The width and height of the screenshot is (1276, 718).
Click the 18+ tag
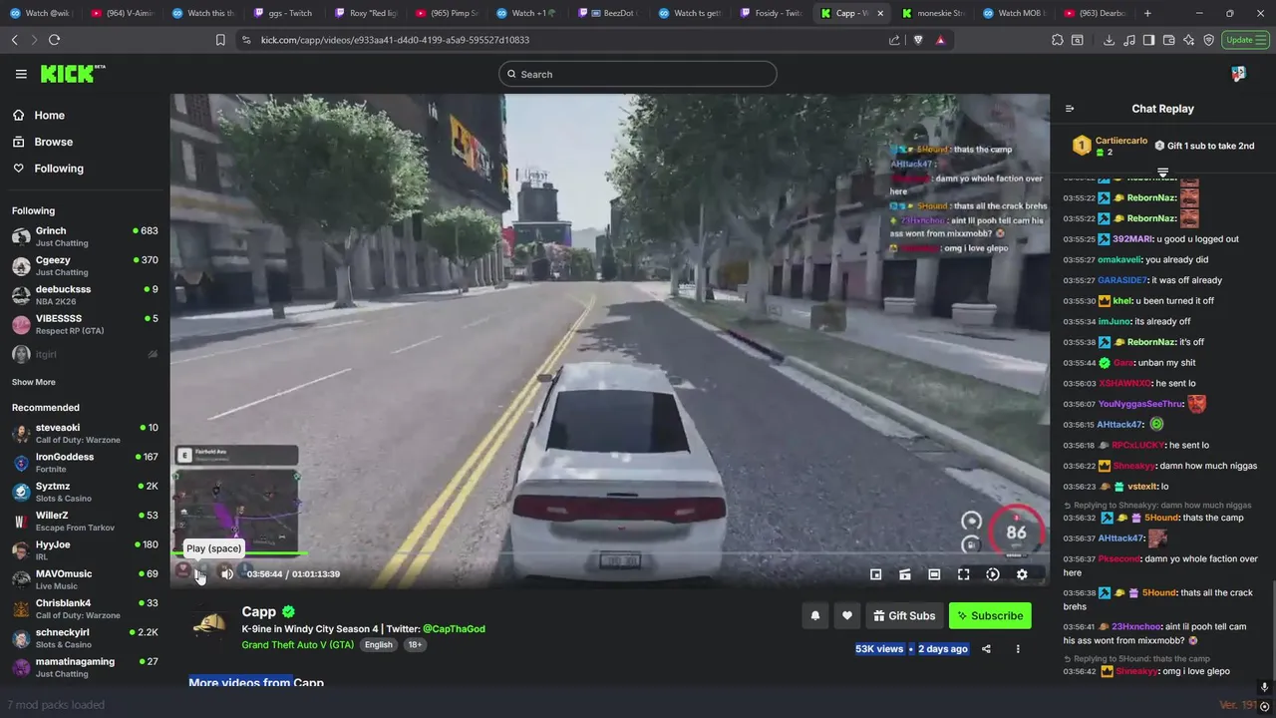pyautogui.click(x=415, y=645)
